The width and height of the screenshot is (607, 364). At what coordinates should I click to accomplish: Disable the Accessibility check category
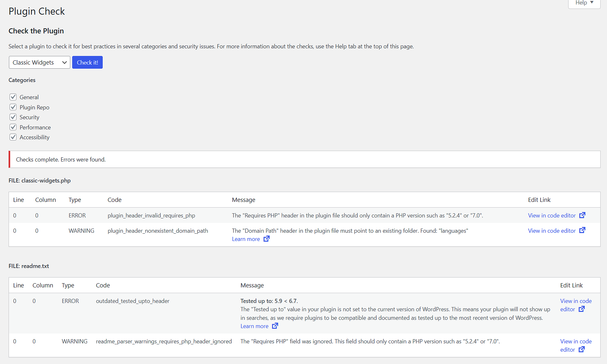13,137
